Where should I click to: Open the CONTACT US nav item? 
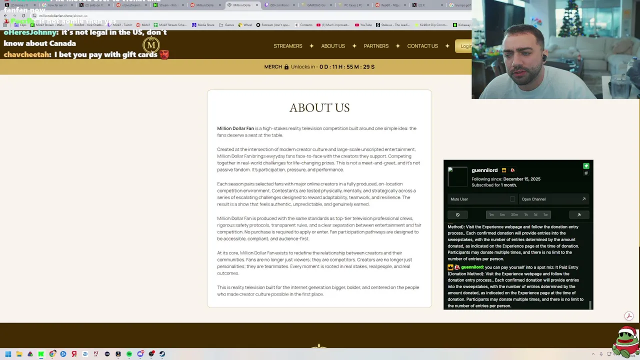[x=422, y=46]
